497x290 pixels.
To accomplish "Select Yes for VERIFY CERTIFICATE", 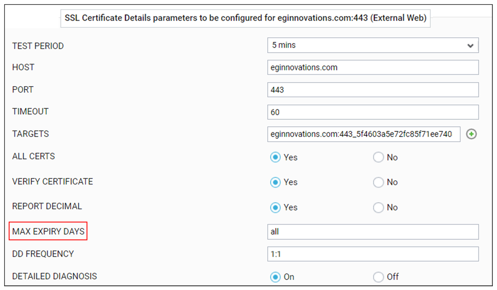I will click(275, 182).
